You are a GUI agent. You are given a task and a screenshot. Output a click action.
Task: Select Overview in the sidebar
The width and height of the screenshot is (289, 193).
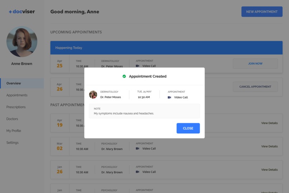coord(22,83)
